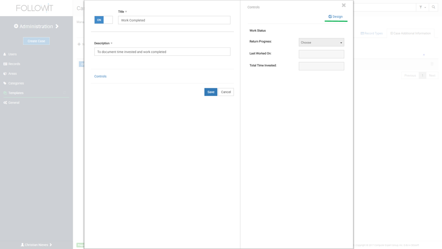The width and height of the screenshot is (442, 249).
Task: Go to the Previous page
Action: tap(410, 76)
